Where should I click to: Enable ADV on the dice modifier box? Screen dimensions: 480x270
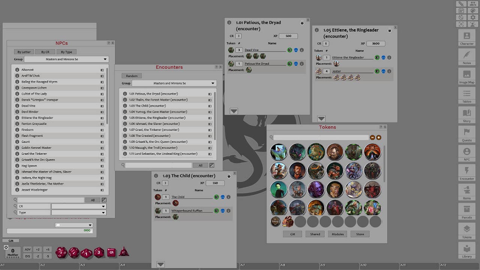27,249
